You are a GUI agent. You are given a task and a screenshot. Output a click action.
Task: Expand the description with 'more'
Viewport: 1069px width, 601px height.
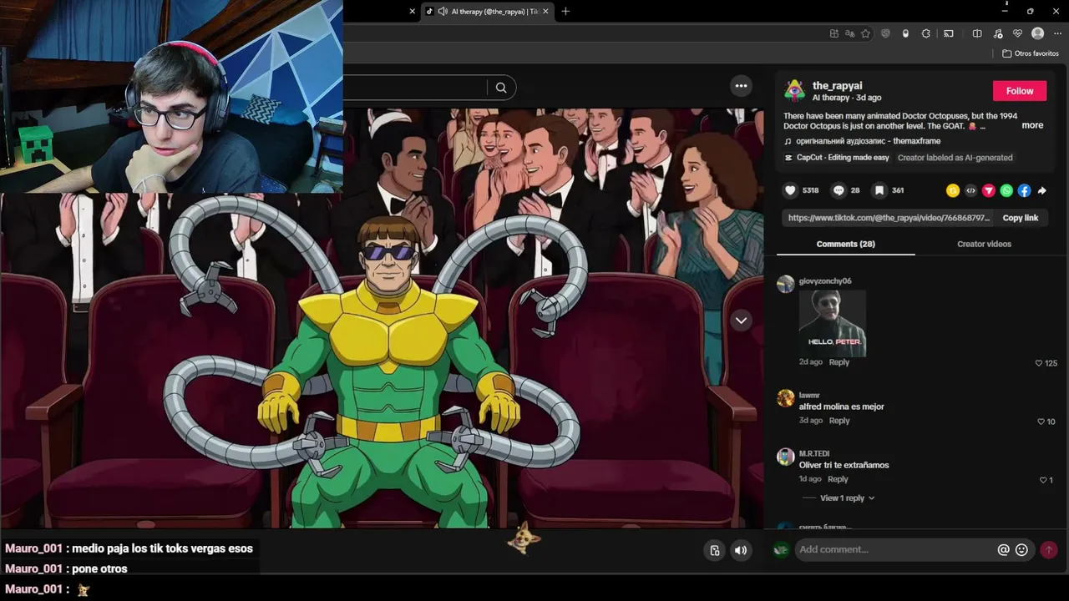[x=1032, y=125]
